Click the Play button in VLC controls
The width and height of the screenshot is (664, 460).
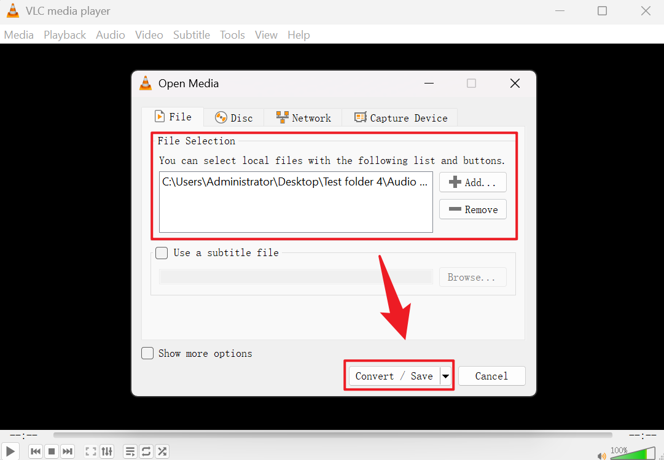click(10, 451)
